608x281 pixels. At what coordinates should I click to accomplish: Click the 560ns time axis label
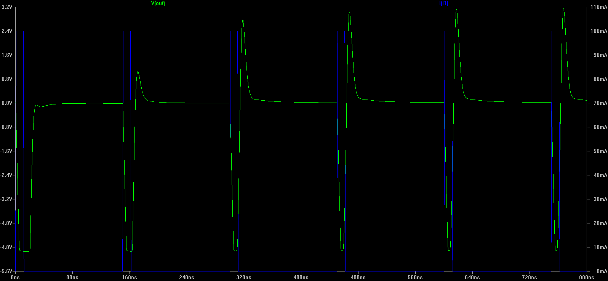(x=415, y=277)
